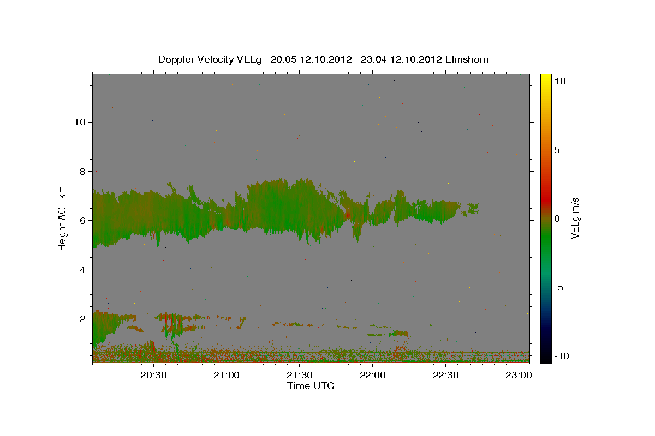
Task: Click the end time 23:04 12.10.2012 in title
Action: [401, 59]
